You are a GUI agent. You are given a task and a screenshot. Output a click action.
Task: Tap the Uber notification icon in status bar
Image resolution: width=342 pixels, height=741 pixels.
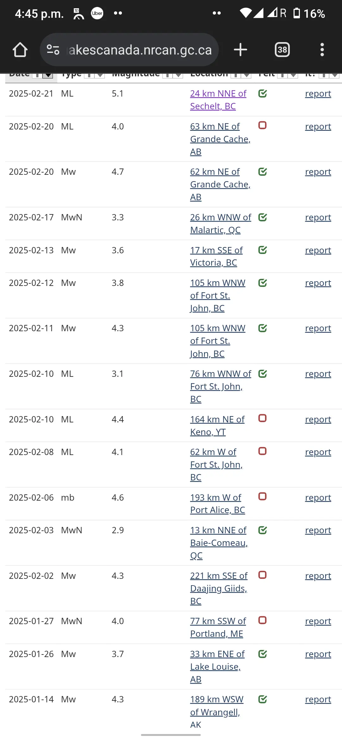(x=97, y=13)
